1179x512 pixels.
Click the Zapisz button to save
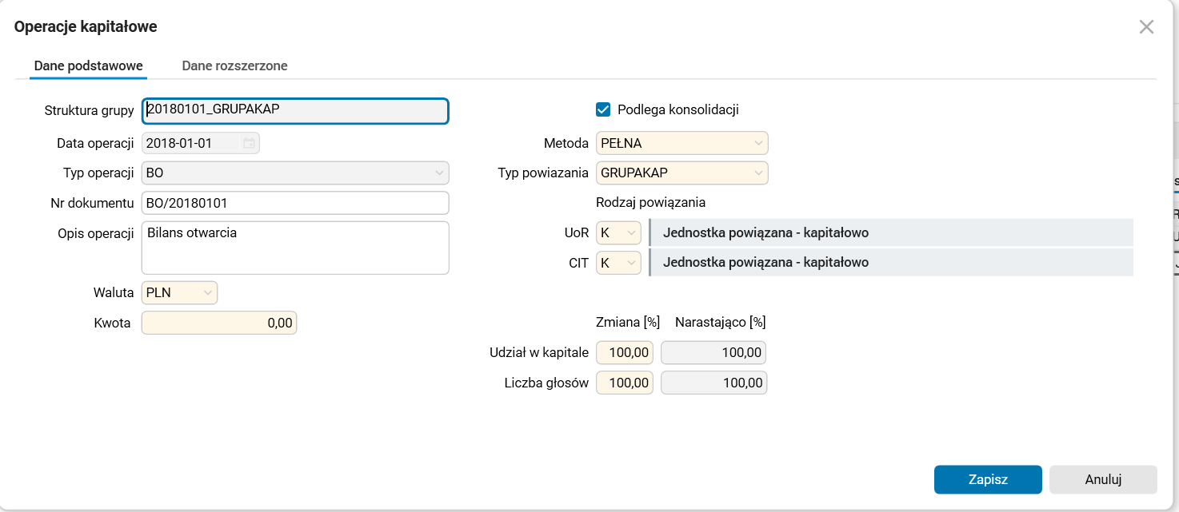(x=987, y=479)
